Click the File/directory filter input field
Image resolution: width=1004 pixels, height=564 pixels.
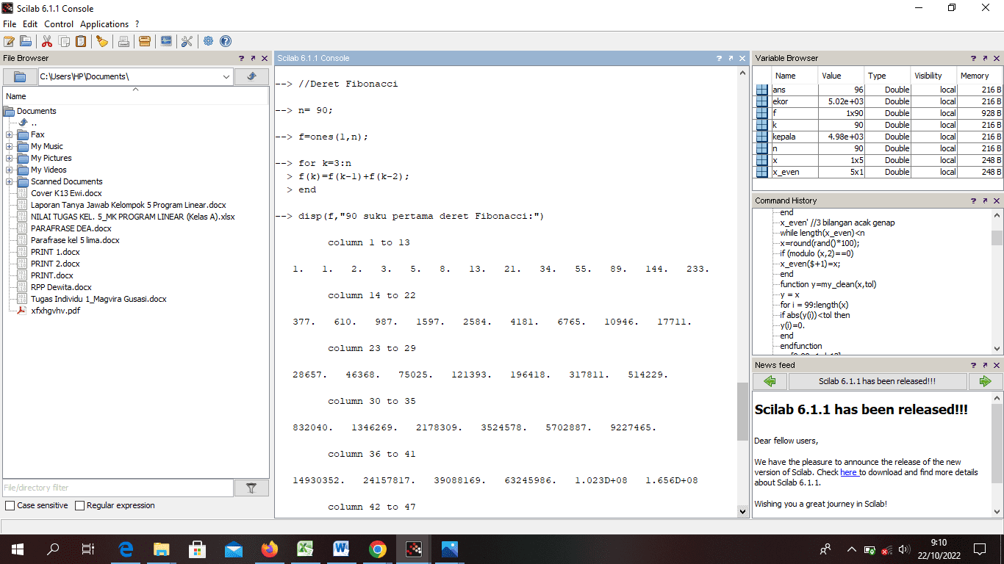(x=118, y=488)
